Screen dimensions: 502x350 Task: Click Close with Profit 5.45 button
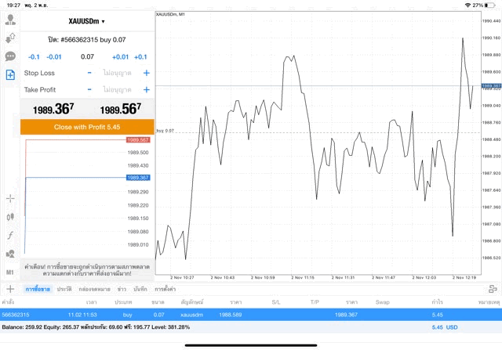pyautogui.click(x=87, y=127)
